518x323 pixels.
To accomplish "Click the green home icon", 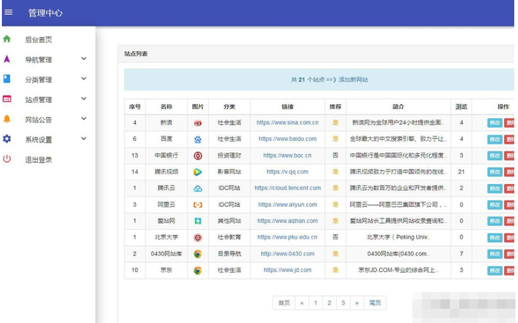I will (7, 39).
